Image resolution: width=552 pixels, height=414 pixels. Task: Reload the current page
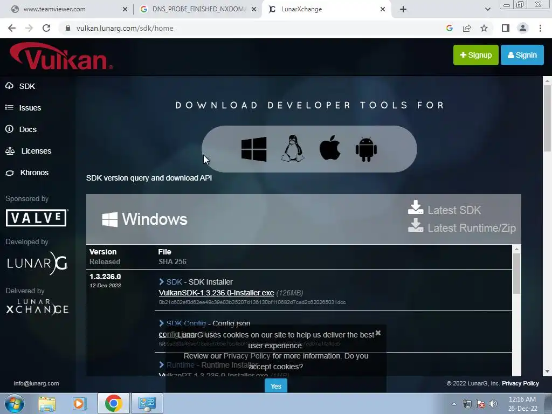pos(46,28)
